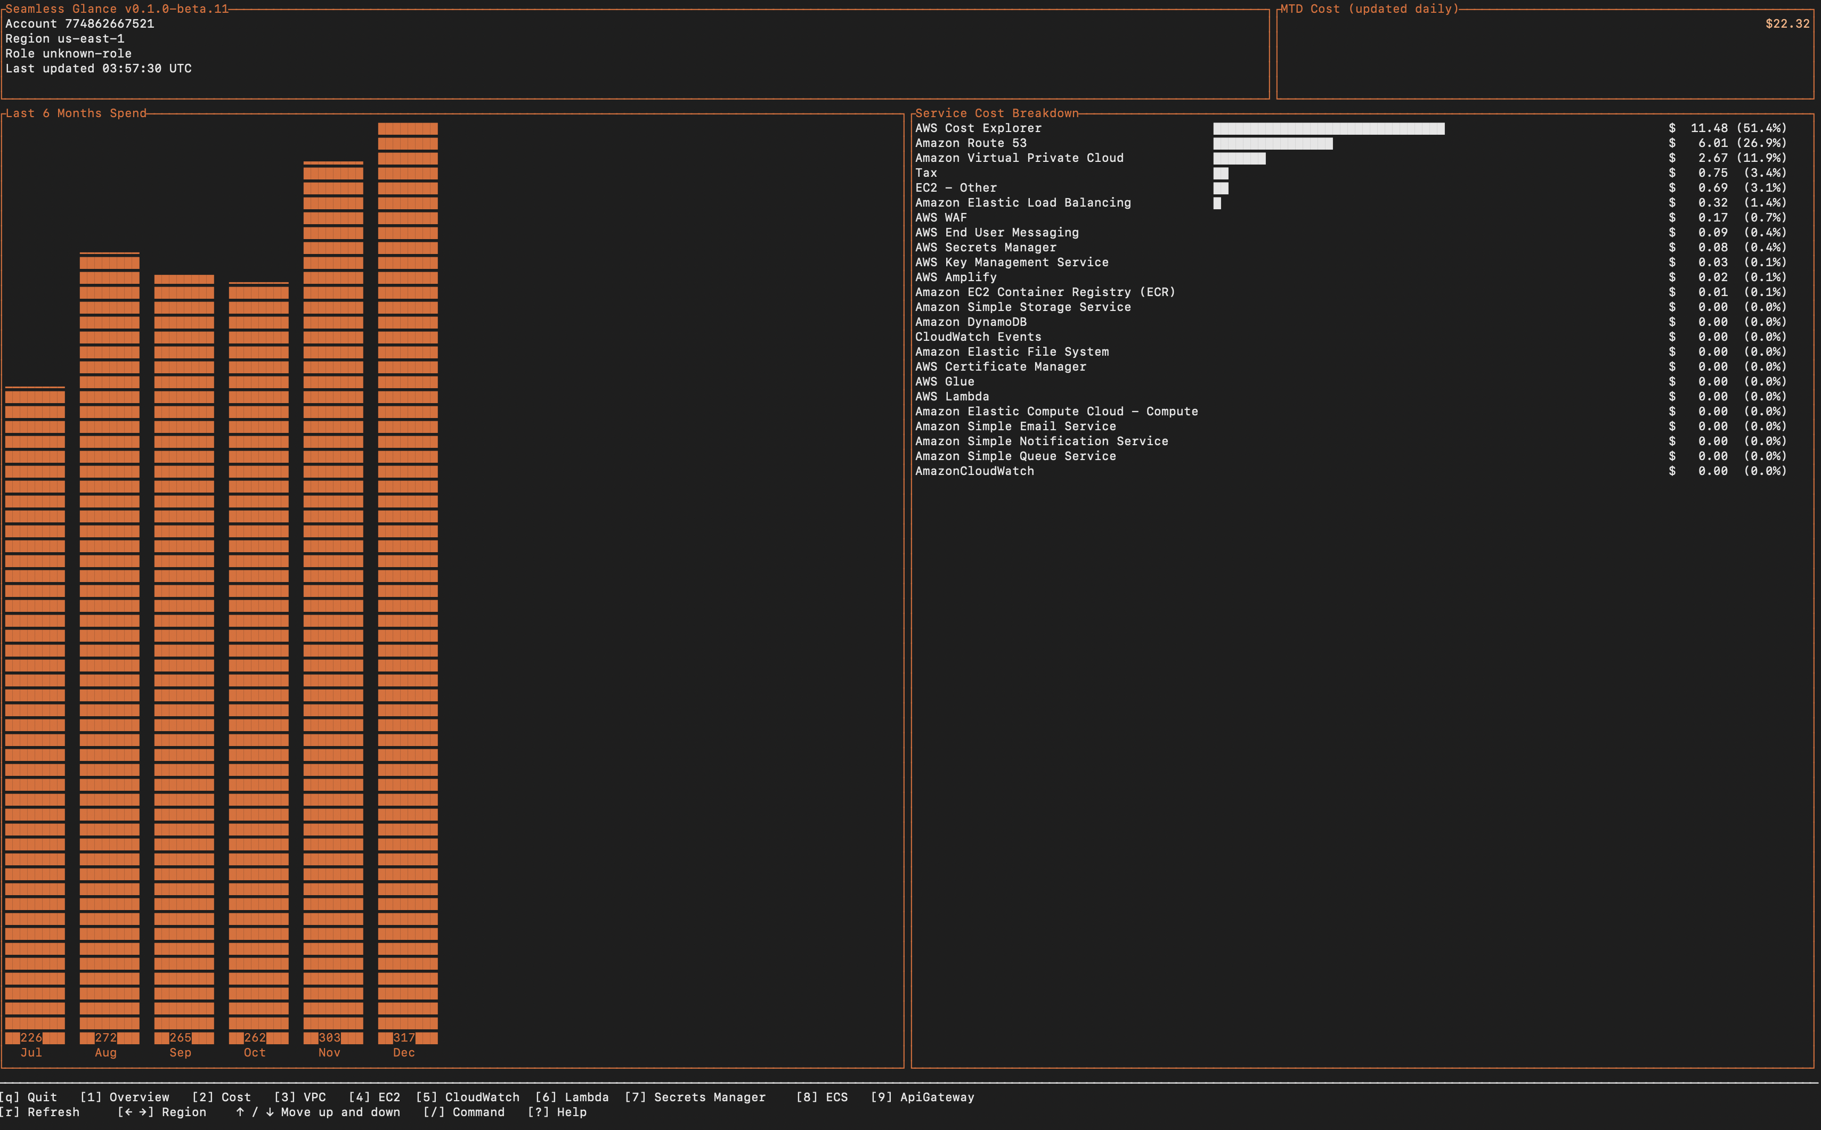Image resolution: width=1821 pixels, height=1130 pixels.
Task: Select the [9] ApiGateway view
Action: click(922, 1097)
